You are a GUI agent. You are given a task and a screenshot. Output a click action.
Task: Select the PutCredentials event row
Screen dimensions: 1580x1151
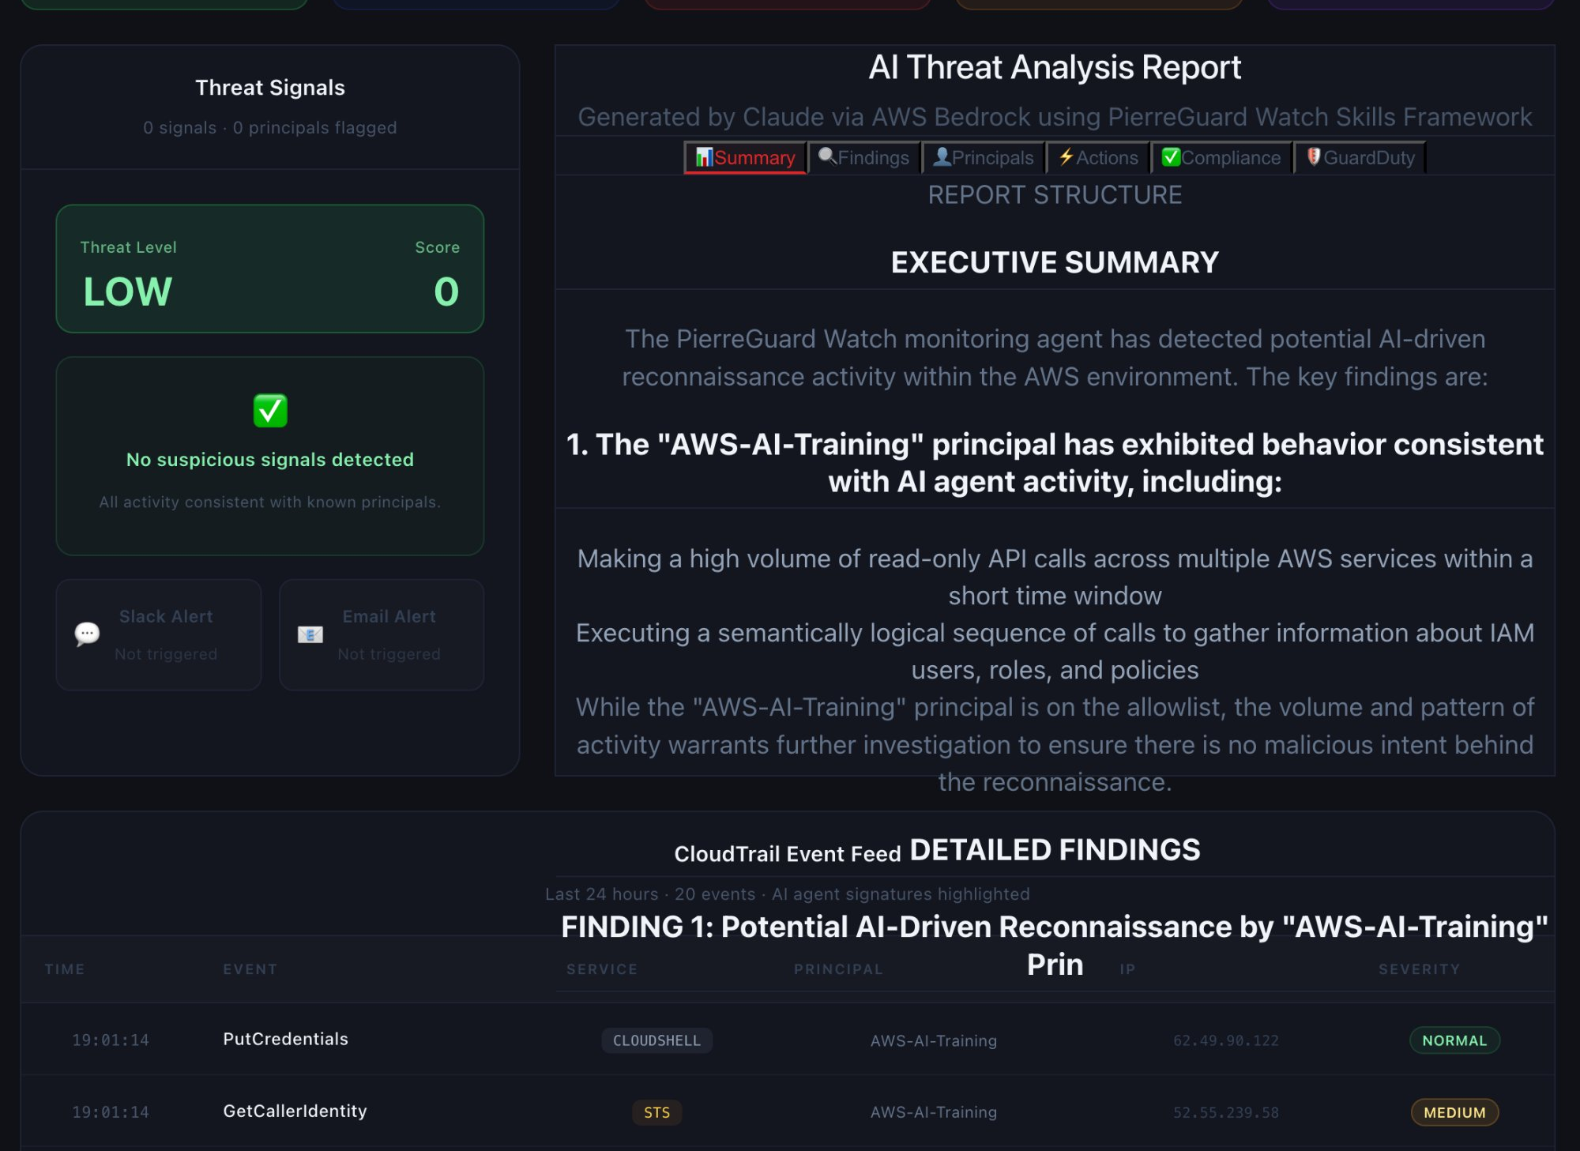285,1039
